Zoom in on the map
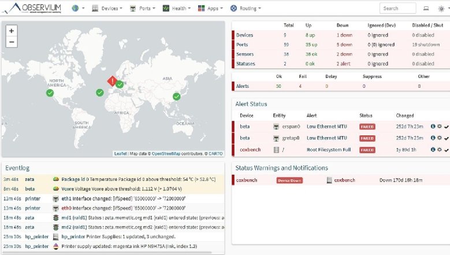The height and width of the screenshot is (255, 450). pos(12,31)
